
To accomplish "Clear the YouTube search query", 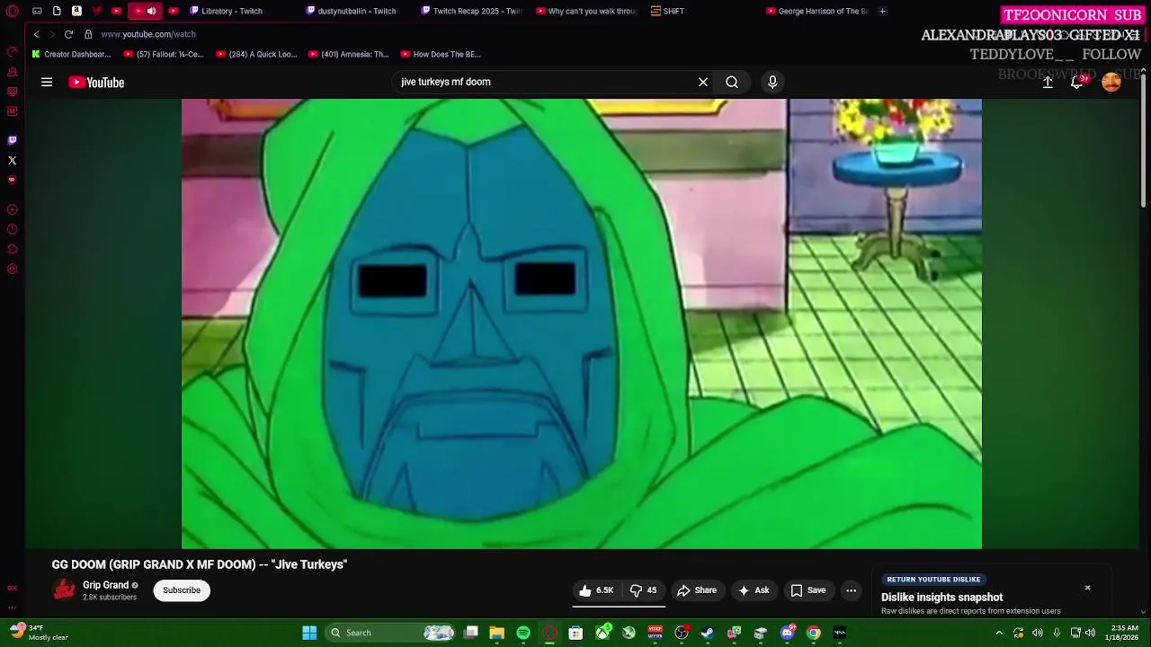I will 703,82.
